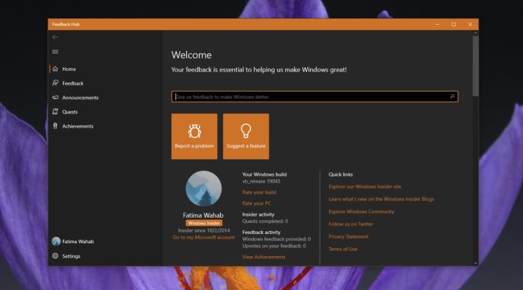Click the Windows Insider badge label

coord(204,223)
